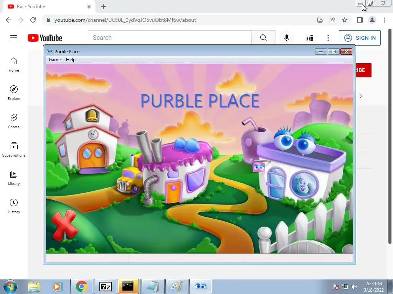This screenshot has width=393, height=294.
Task: Click the YouTube logo
Action: (45, 38)
